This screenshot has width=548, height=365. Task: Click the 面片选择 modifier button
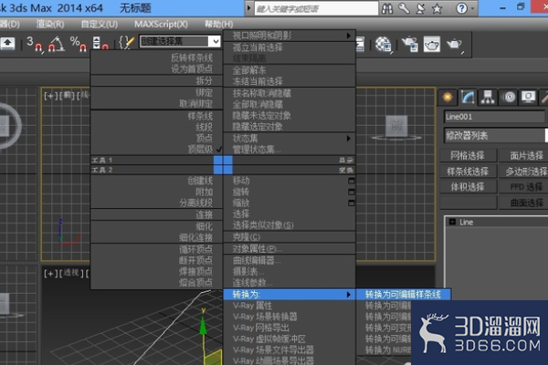pos(524,155)
